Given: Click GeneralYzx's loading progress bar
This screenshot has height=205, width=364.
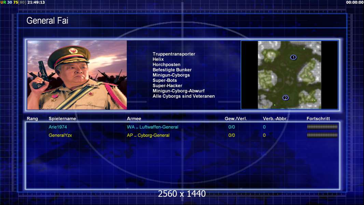Looking at the screenshot, I should click(322, 135).
